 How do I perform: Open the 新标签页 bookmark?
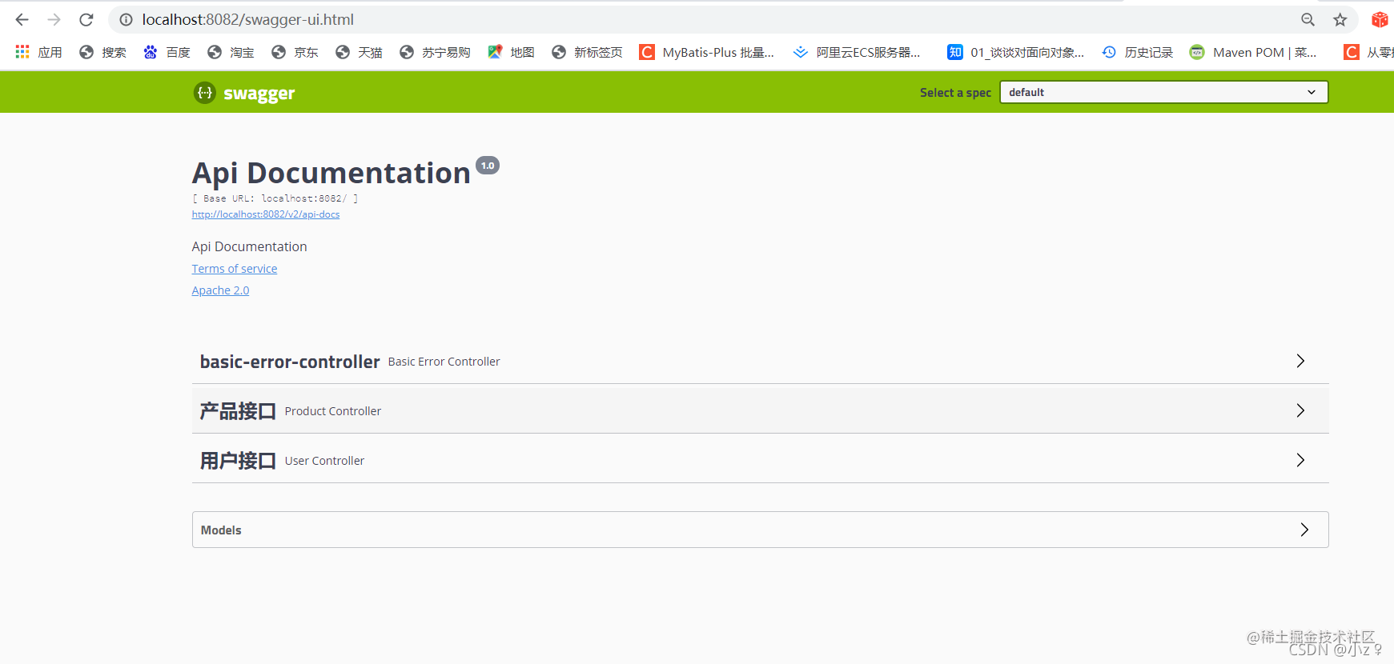point(587,52)
